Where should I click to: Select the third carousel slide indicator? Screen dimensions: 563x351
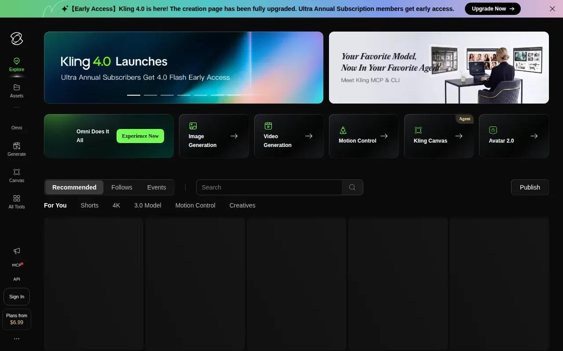click(167, 95)
